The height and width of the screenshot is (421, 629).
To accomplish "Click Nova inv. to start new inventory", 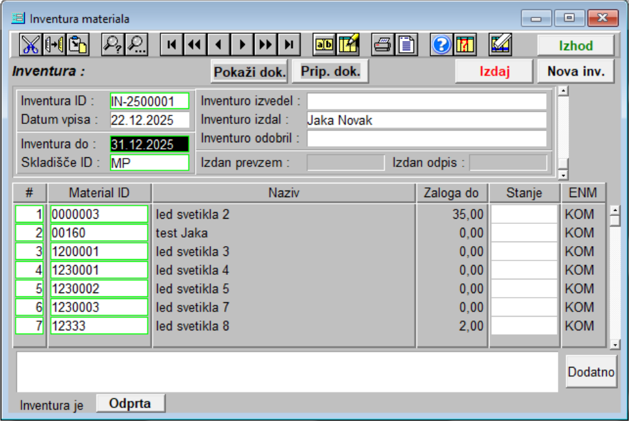I will 576,70.
